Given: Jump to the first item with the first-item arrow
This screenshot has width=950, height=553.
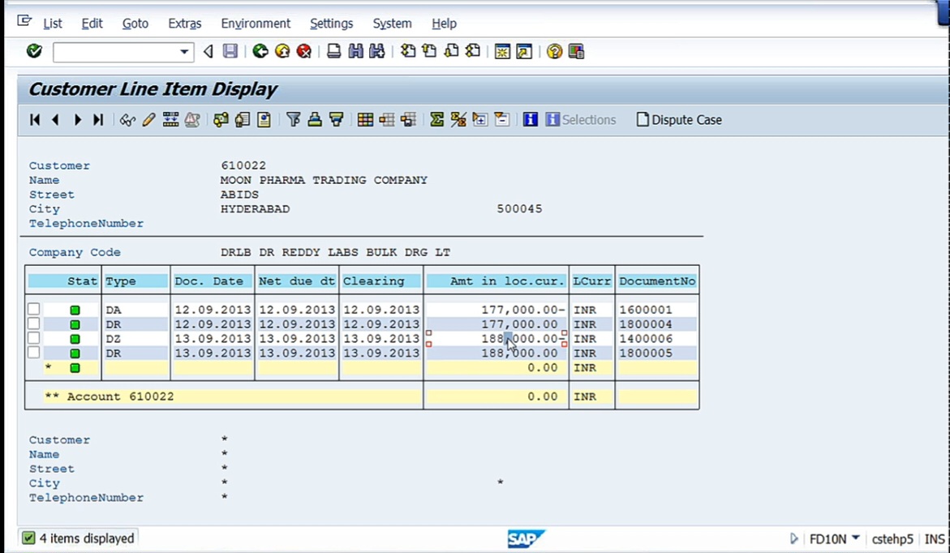Looking at the screenshot, I should click(35, 120).
